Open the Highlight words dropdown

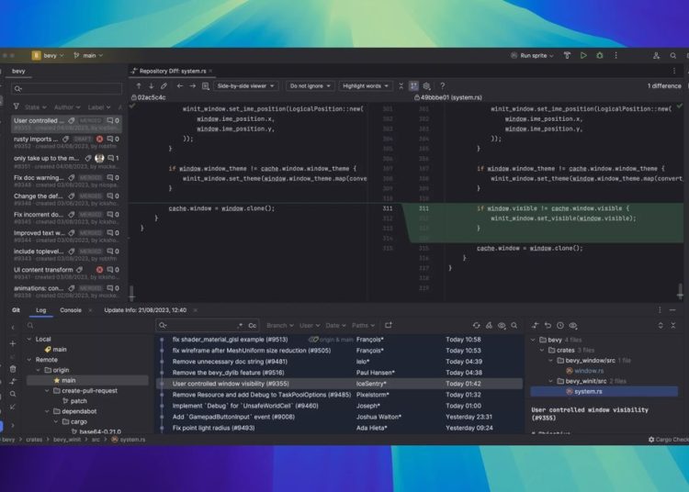tap(365, 85)
